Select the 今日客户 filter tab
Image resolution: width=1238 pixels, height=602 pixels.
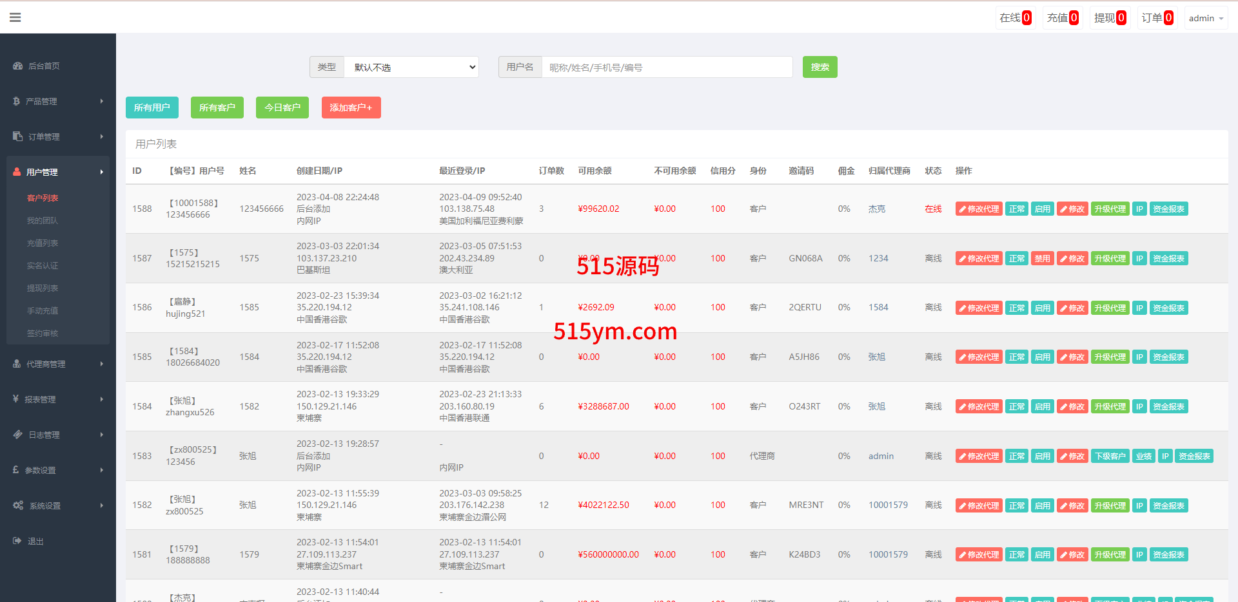pos(282,108)
